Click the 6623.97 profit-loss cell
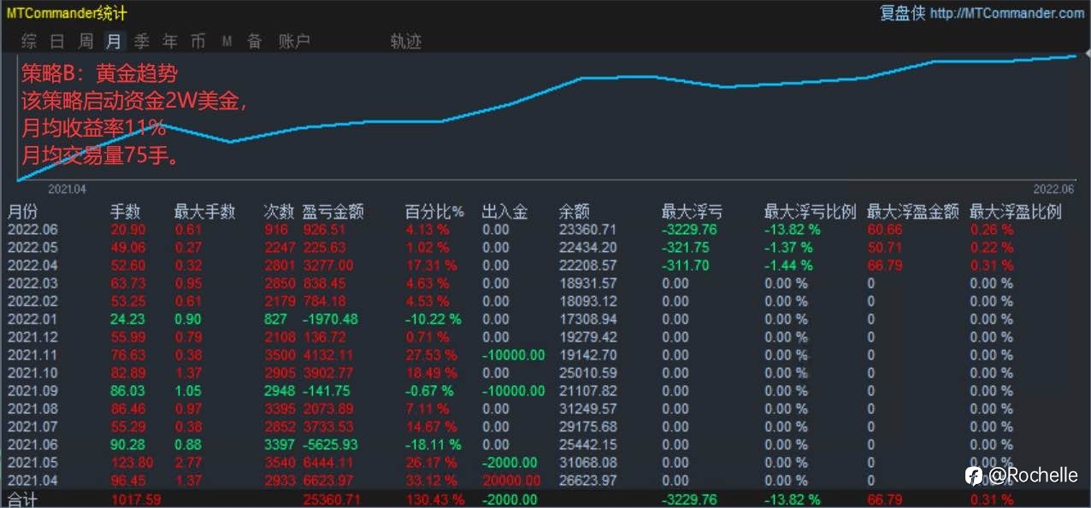This screenshot has width=1091, height=508. 327,481
